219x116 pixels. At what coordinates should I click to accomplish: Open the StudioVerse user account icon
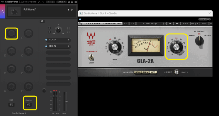point(72,2)
